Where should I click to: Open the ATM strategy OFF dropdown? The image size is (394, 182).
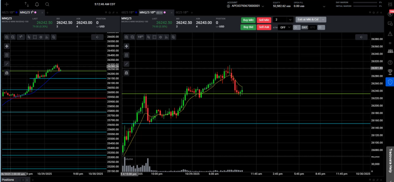(x=285, y=27)
